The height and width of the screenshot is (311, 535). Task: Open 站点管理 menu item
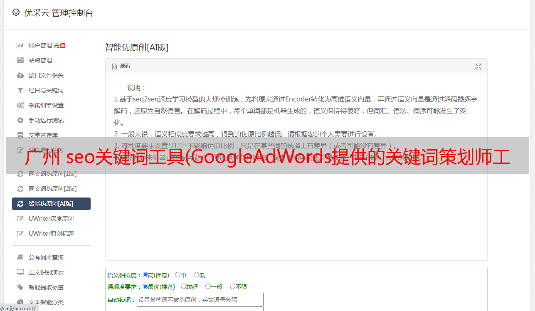pyautogui.click(x=40, y=60)
